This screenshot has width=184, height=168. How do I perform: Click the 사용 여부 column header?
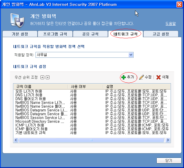[84, 86]
